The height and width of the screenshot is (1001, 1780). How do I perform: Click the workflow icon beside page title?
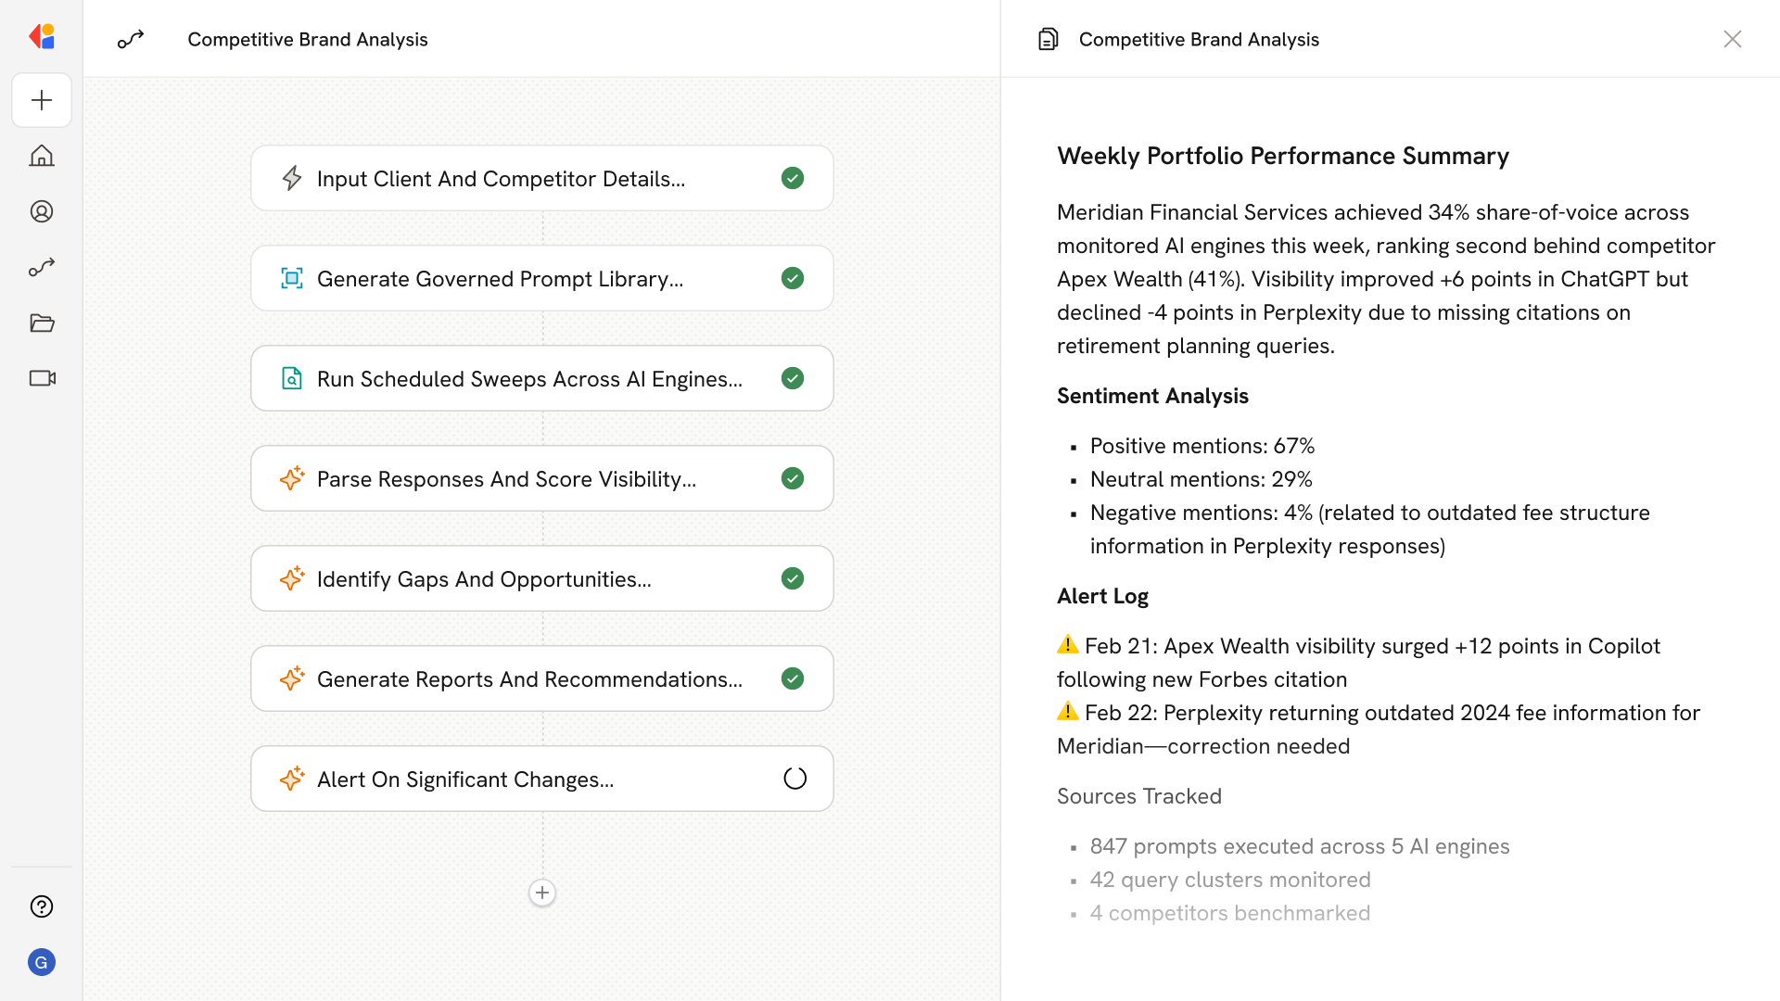131,39
